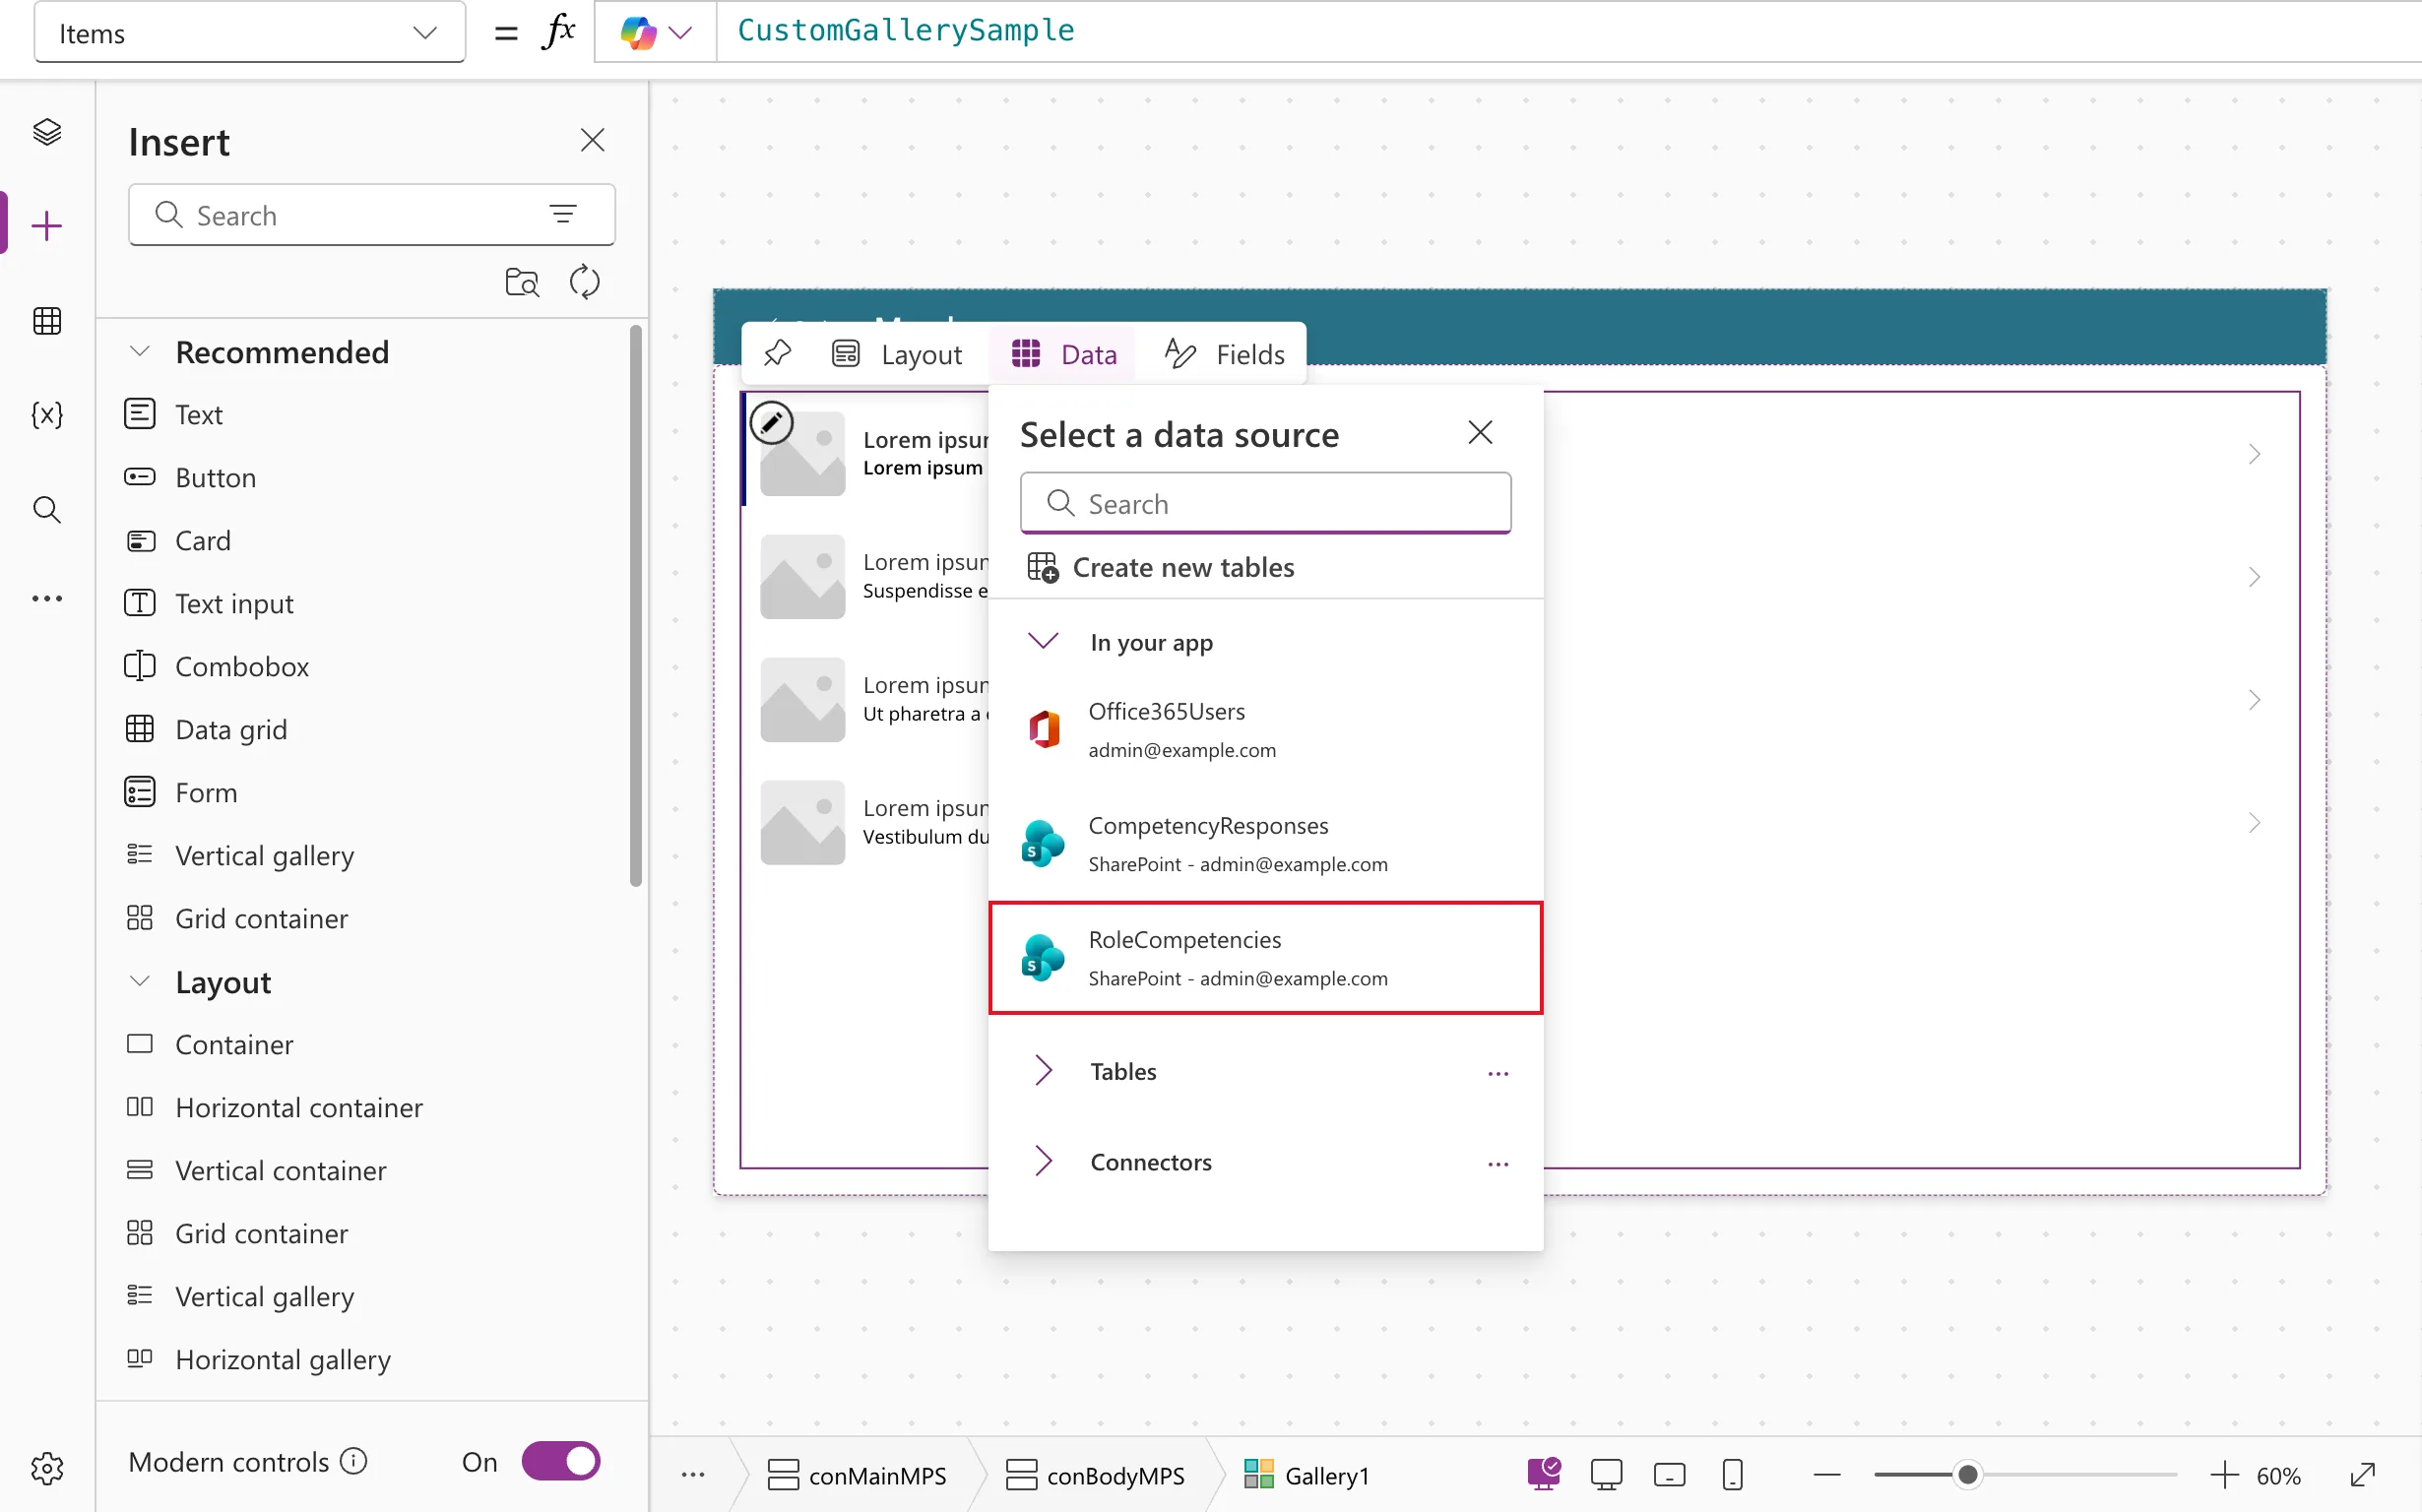Viewport: 2422px width, 1512px height.
Task: Open the Variables pane icon
Action: point(47,414)
